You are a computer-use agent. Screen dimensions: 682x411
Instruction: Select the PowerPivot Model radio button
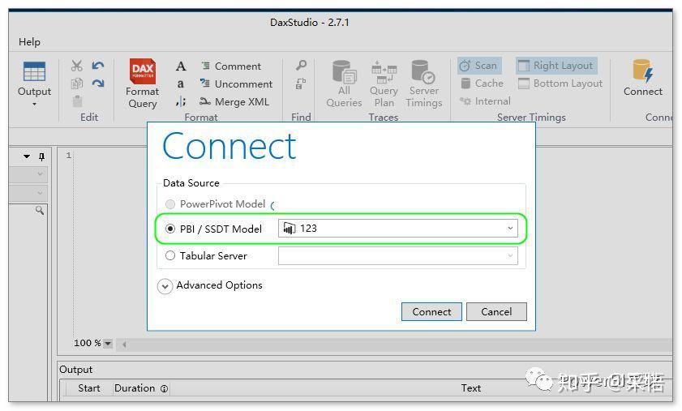click(x=170, y=204)
